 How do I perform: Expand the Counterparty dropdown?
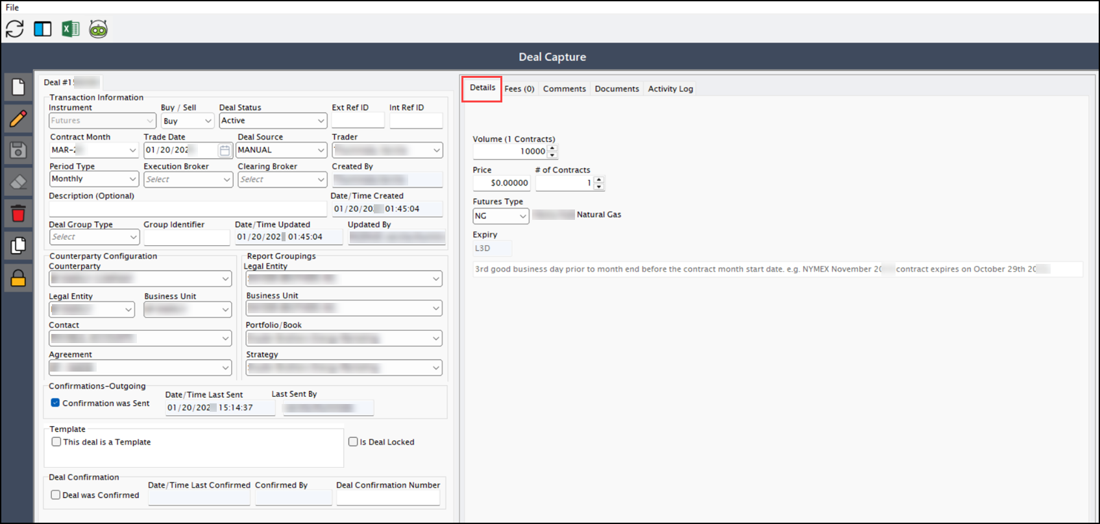pos(140,279)
